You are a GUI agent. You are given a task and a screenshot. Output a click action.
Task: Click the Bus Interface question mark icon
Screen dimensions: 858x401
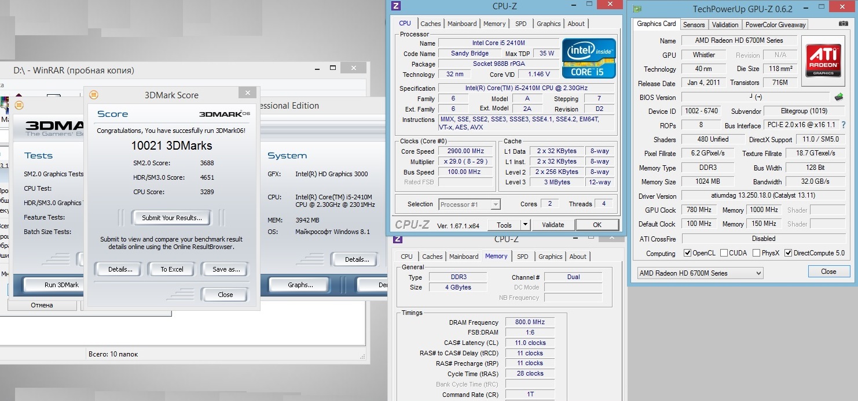click(843, 125)
